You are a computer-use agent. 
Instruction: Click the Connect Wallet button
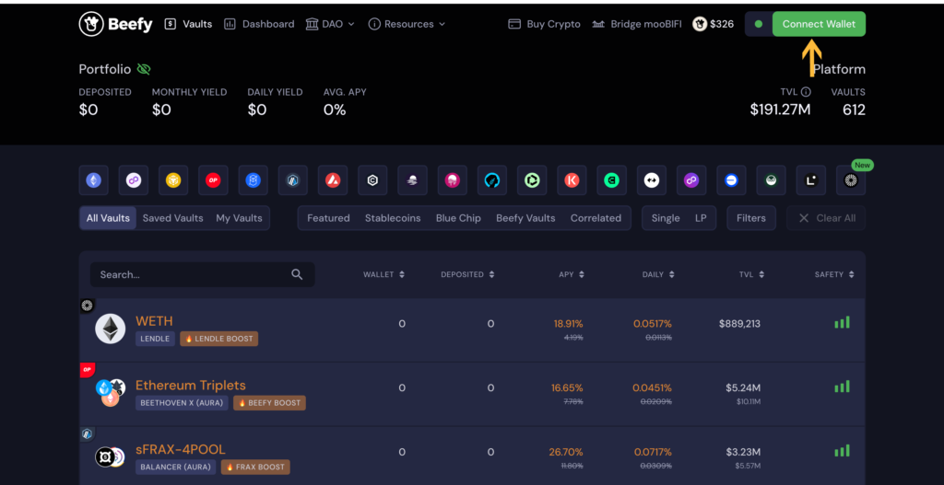point(819,24)
